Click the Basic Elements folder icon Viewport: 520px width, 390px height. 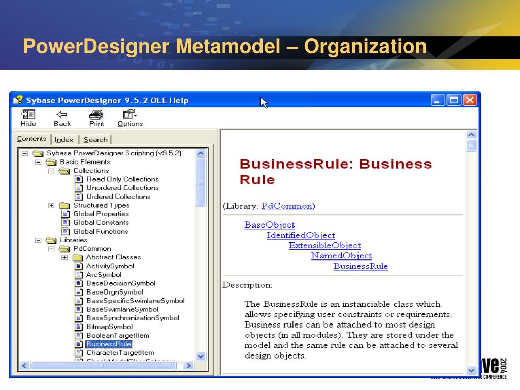point(51,162)
